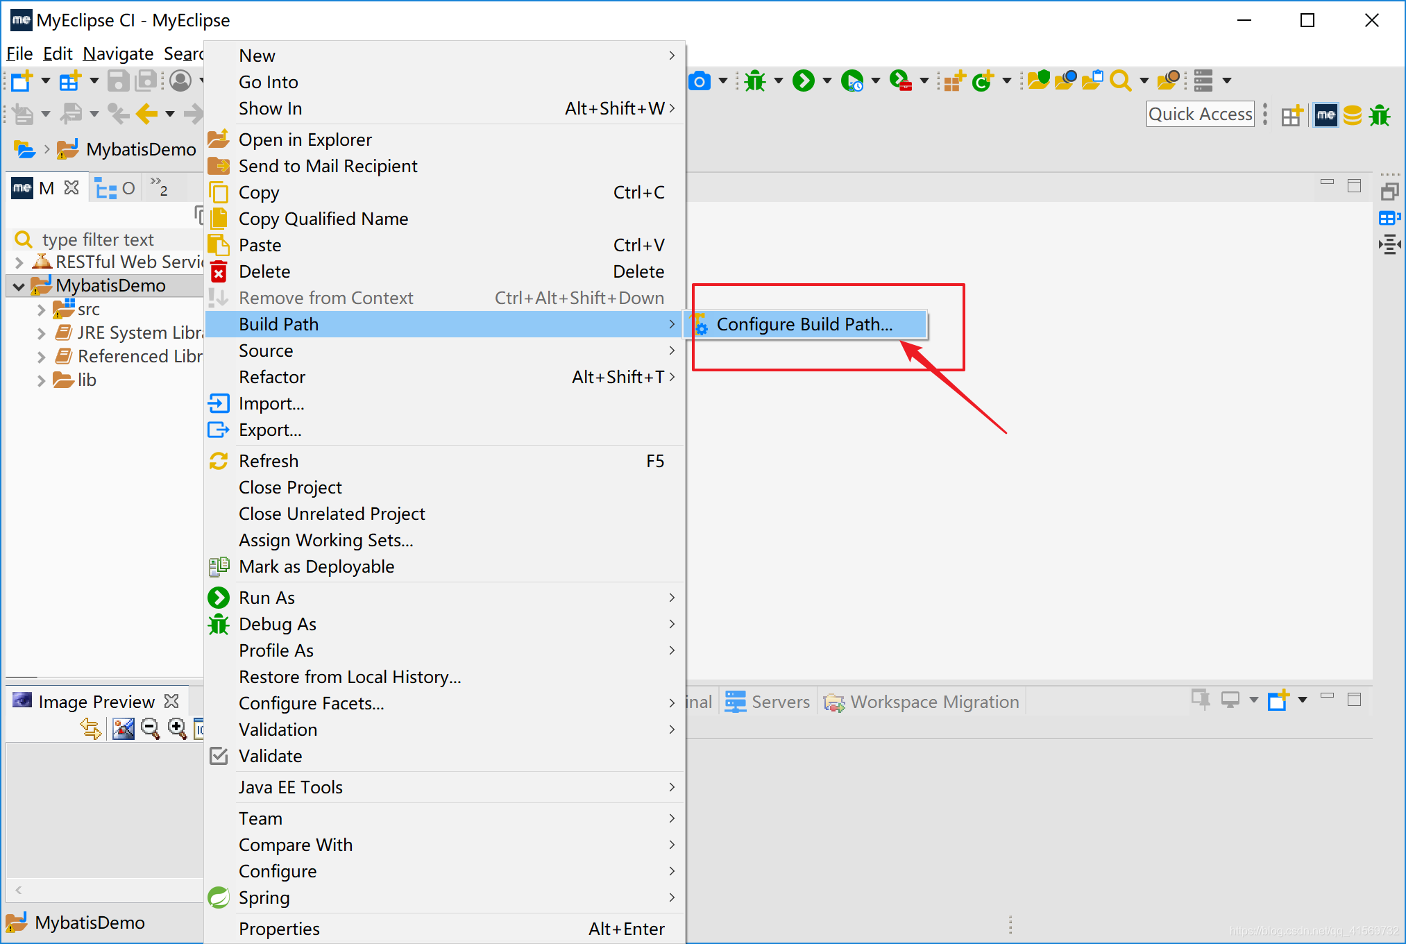
Task: Show hidden tabs with chevron 2 indicator
Action: (x=159, y=186)
